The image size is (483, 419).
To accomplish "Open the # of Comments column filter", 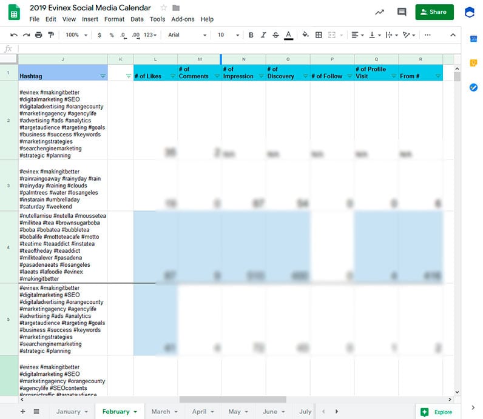I will (x=217, y=76).
